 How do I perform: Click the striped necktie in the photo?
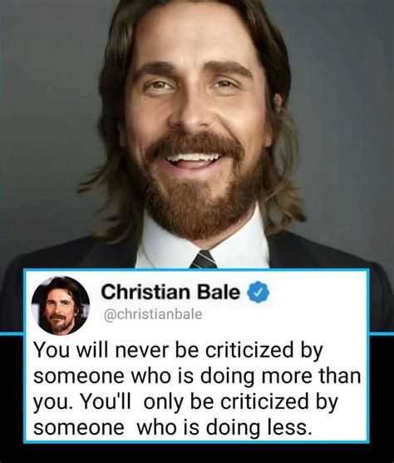[204, 259]
